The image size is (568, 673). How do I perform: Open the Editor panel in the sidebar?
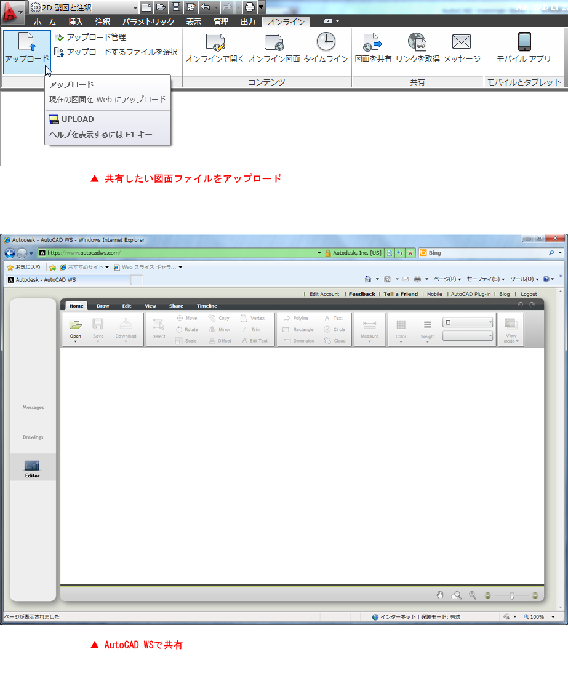tap(33, 468)
